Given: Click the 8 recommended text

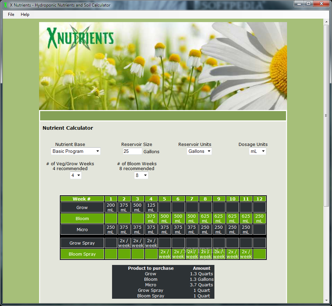Looking at the screenshot, I should tap(137, 169).
